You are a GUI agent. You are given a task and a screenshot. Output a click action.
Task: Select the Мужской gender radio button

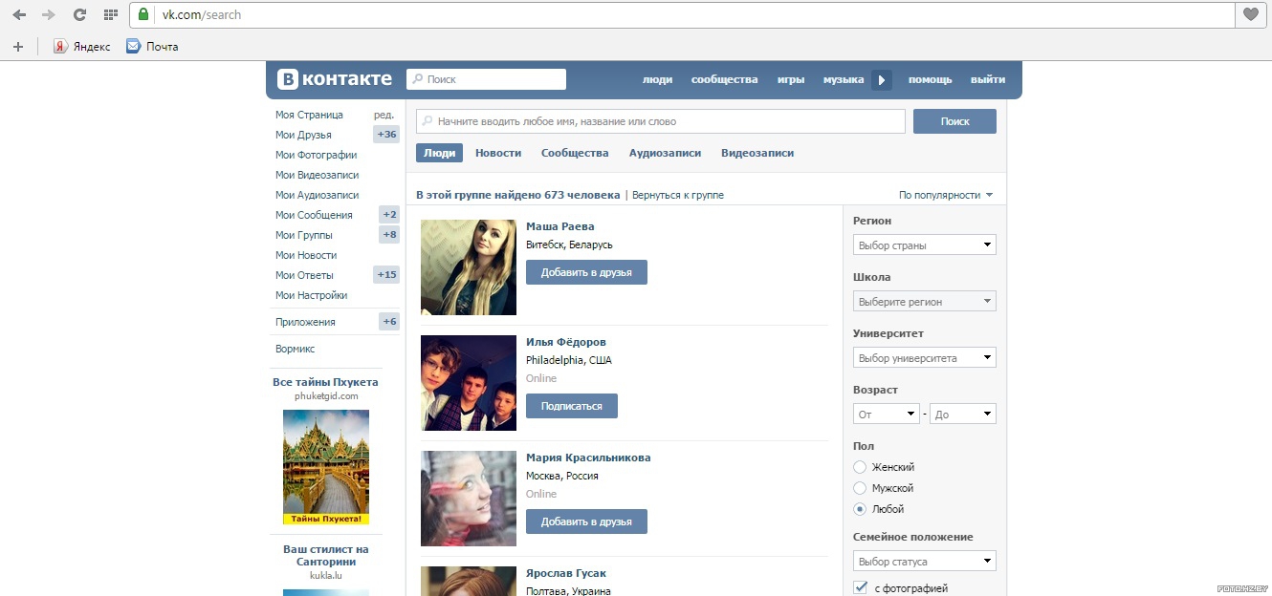[x=860, y=488]
